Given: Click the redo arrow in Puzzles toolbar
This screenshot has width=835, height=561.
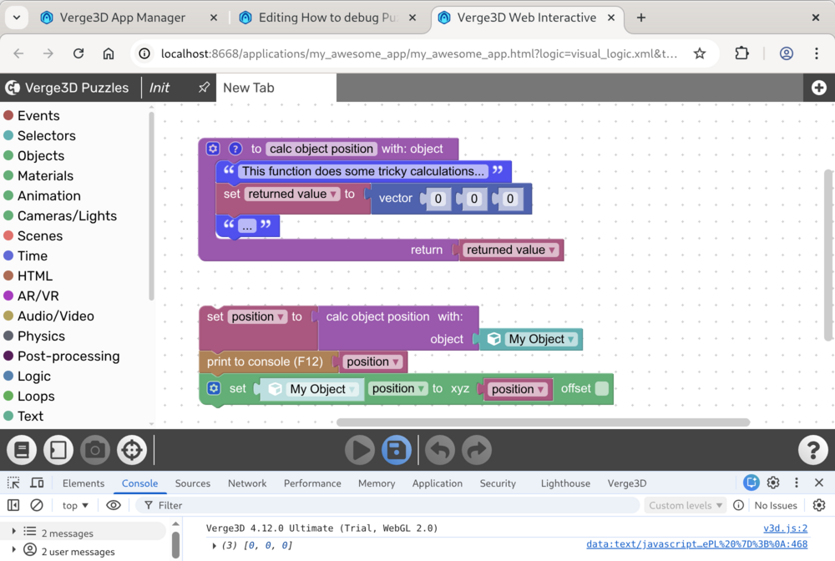Looking at the screenshot, I should 476,451.
